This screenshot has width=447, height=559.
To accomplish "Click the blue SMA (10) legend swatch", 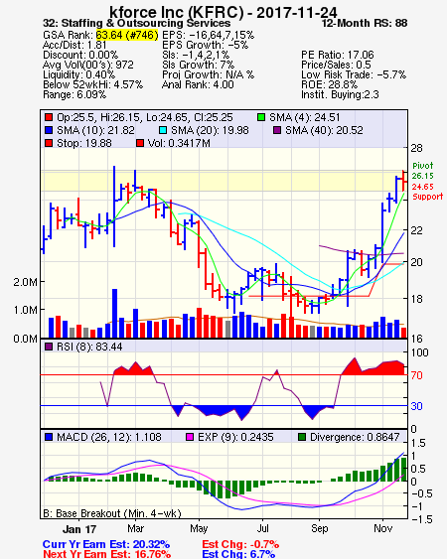I will tap(49, 130).
